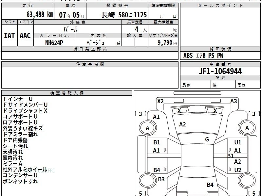Select the G mark on the windshield
The width and height of the screenshot is (262, 196).
click(207, 139)
